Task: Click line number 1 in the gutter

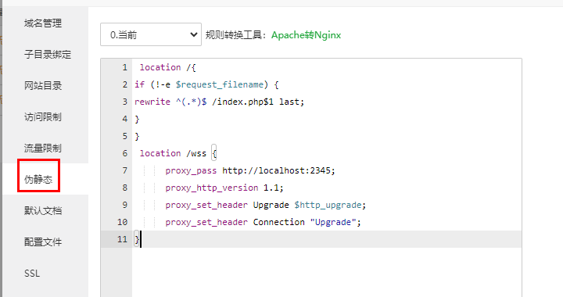Action: [124, 67]
